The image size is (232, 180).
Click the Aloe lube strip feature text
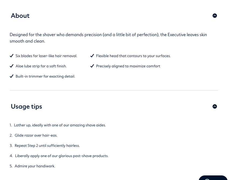[x=41, y=66]
